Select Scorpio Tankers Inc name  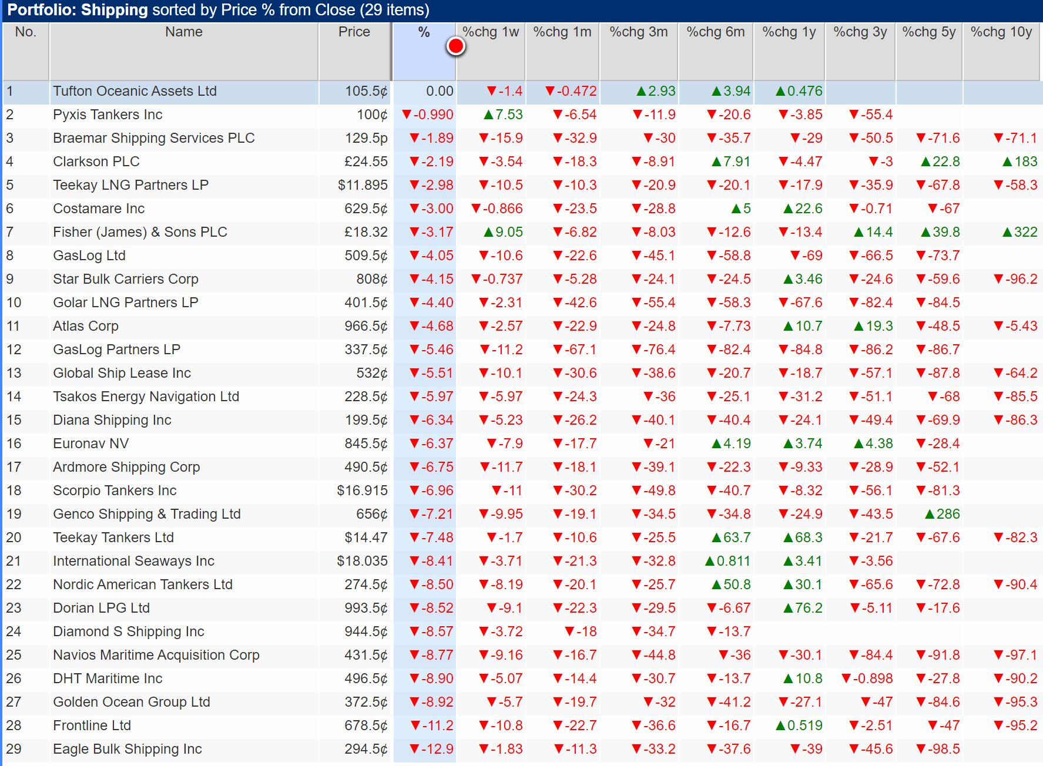(x=115, y=490)
